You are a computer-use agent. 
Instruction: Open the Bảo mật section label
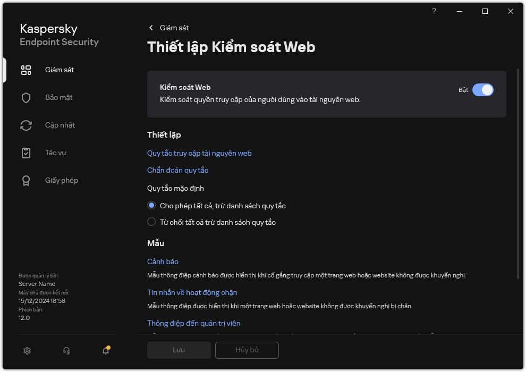click(x=59, y=98)
